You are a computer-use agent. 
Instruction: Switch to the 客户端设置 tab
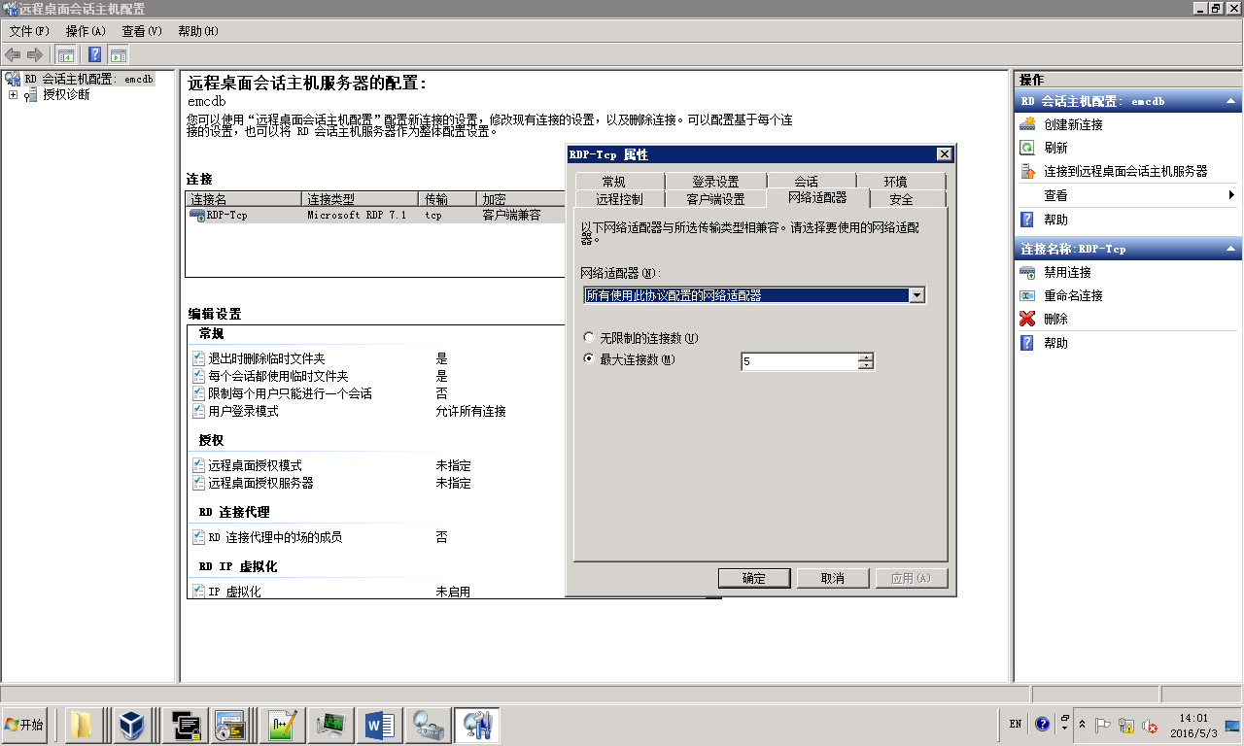[x=715, y=199]
